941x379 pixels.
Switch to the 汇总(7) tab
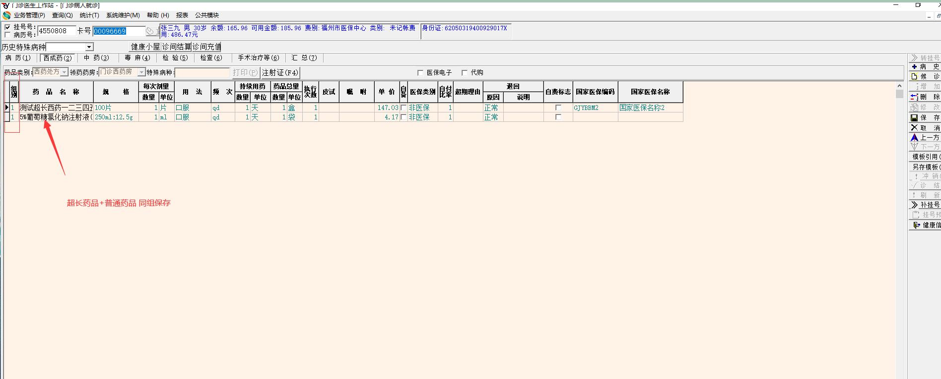tap(304, 58)
